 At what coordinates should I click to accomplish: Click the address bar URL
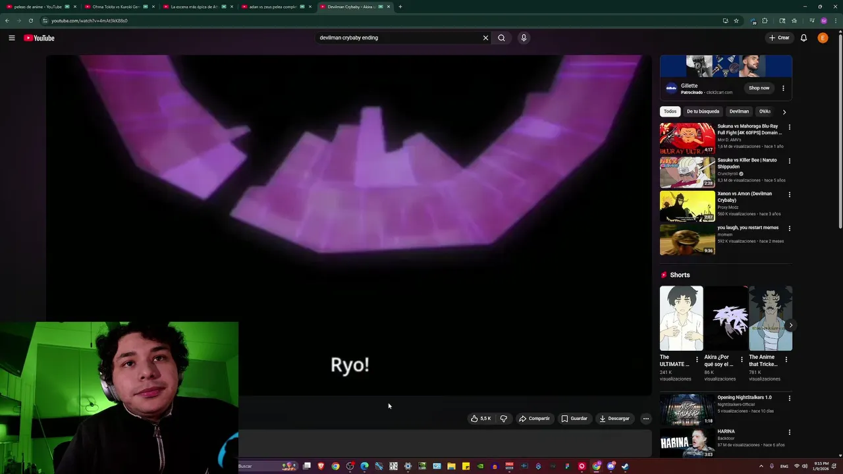(x=90, y=20)
